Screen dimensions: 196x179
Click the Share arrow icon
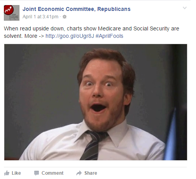click(79, 173)
